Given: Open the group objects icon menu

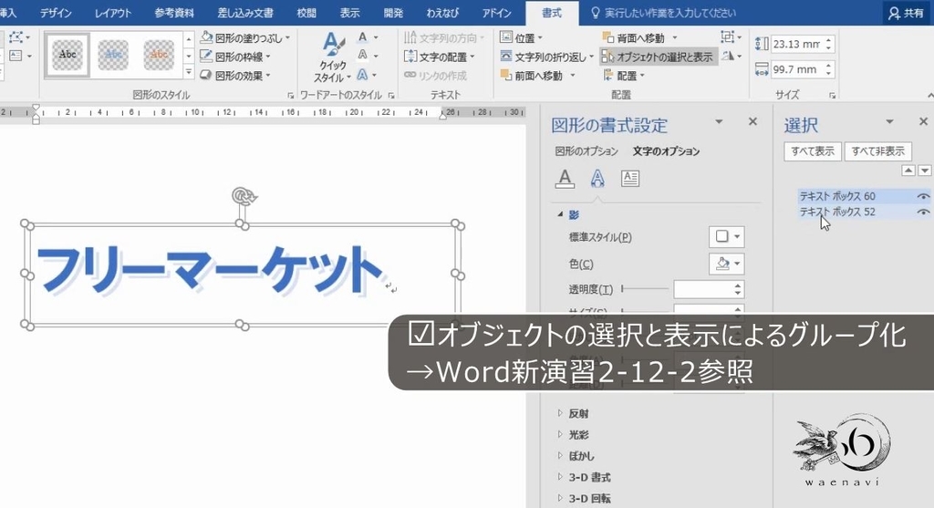Looking at the screenshot, I should click(731, 37).
